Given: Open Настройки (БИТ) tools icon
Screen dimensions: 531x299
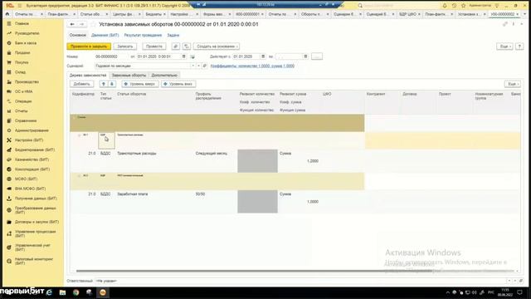Looking at the screenshot, I should [9, 140].
